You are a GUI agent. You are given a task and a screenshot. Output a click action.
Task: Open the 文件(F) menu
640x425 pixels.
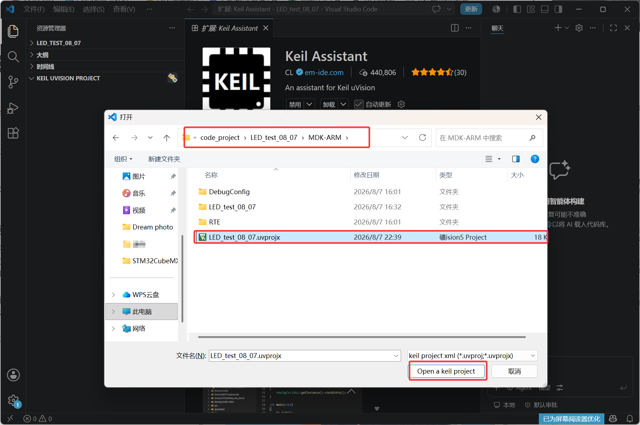point(34,9)
